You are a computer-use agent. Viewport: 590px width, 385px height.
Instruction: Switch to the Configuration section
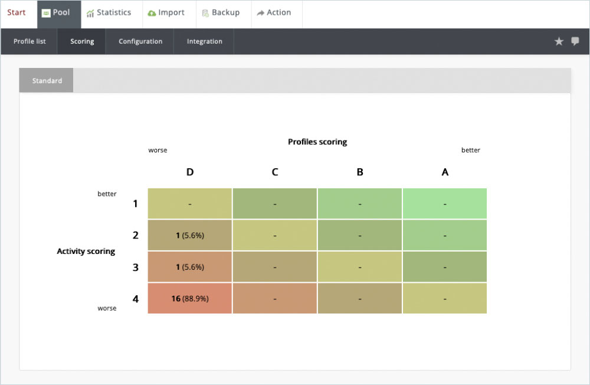tap(140, 41)
